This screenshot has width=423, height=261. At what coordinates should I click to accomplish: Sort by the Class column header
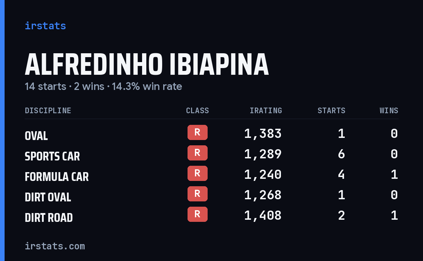click(x=197, y=110)
